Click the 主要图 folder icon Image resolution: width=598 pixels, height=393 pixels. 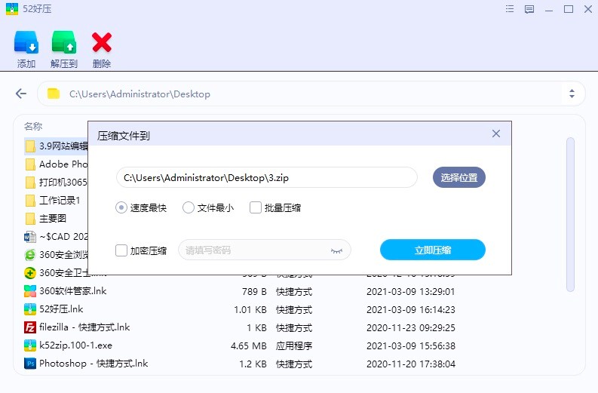coord(30,219)
